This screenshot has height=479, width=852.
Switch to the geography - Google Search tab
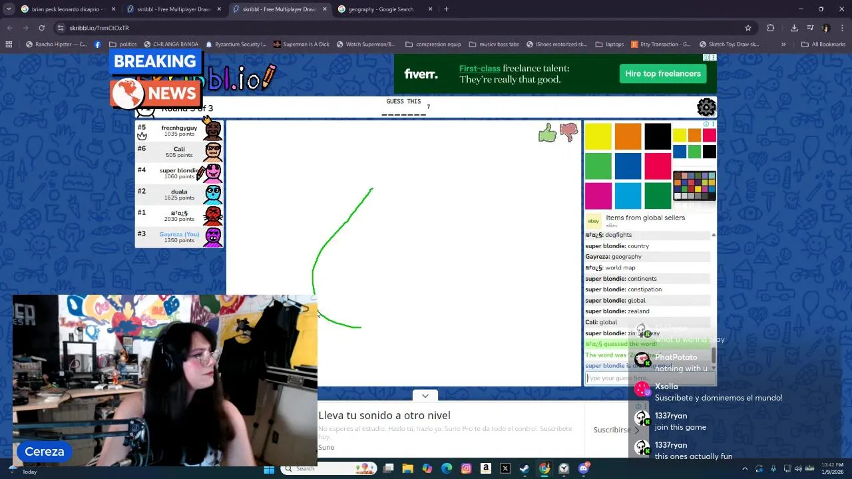(385, 9)
